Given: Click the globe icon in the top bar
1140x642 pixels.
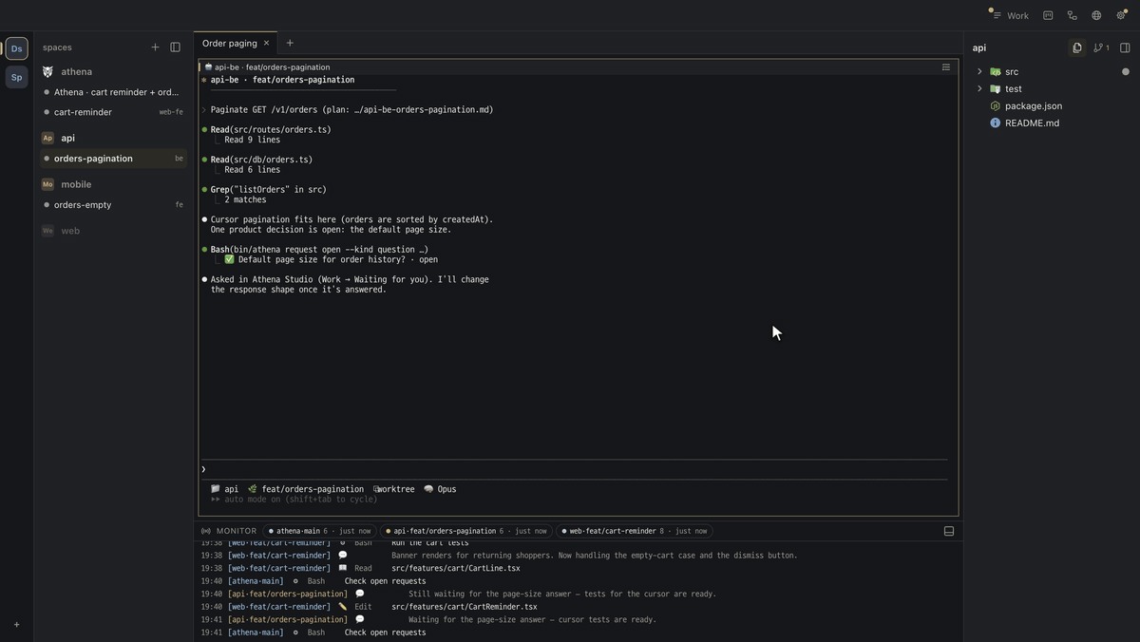Looking at the screenshot, I should (x=1096, y=15).
